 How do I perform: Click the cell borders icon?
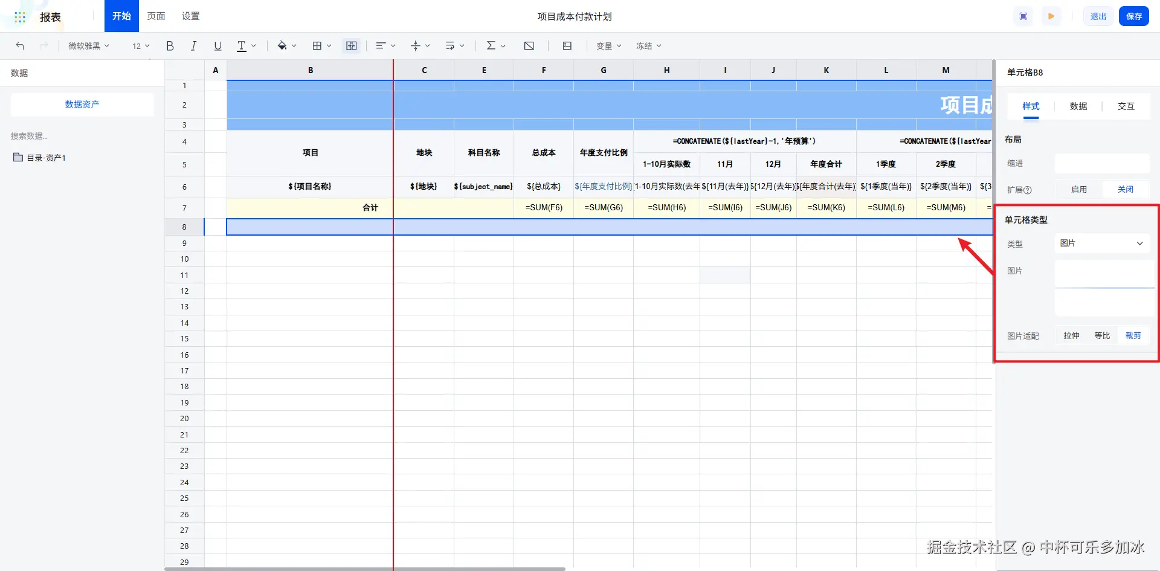pyautogui.click(x=317, y=46)
